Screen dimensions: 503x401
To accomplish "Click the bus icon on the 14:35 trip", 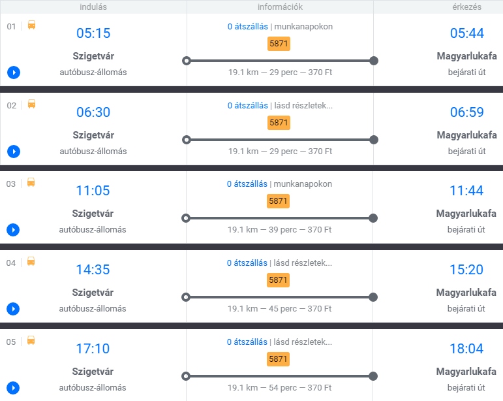I will [31, 262].
